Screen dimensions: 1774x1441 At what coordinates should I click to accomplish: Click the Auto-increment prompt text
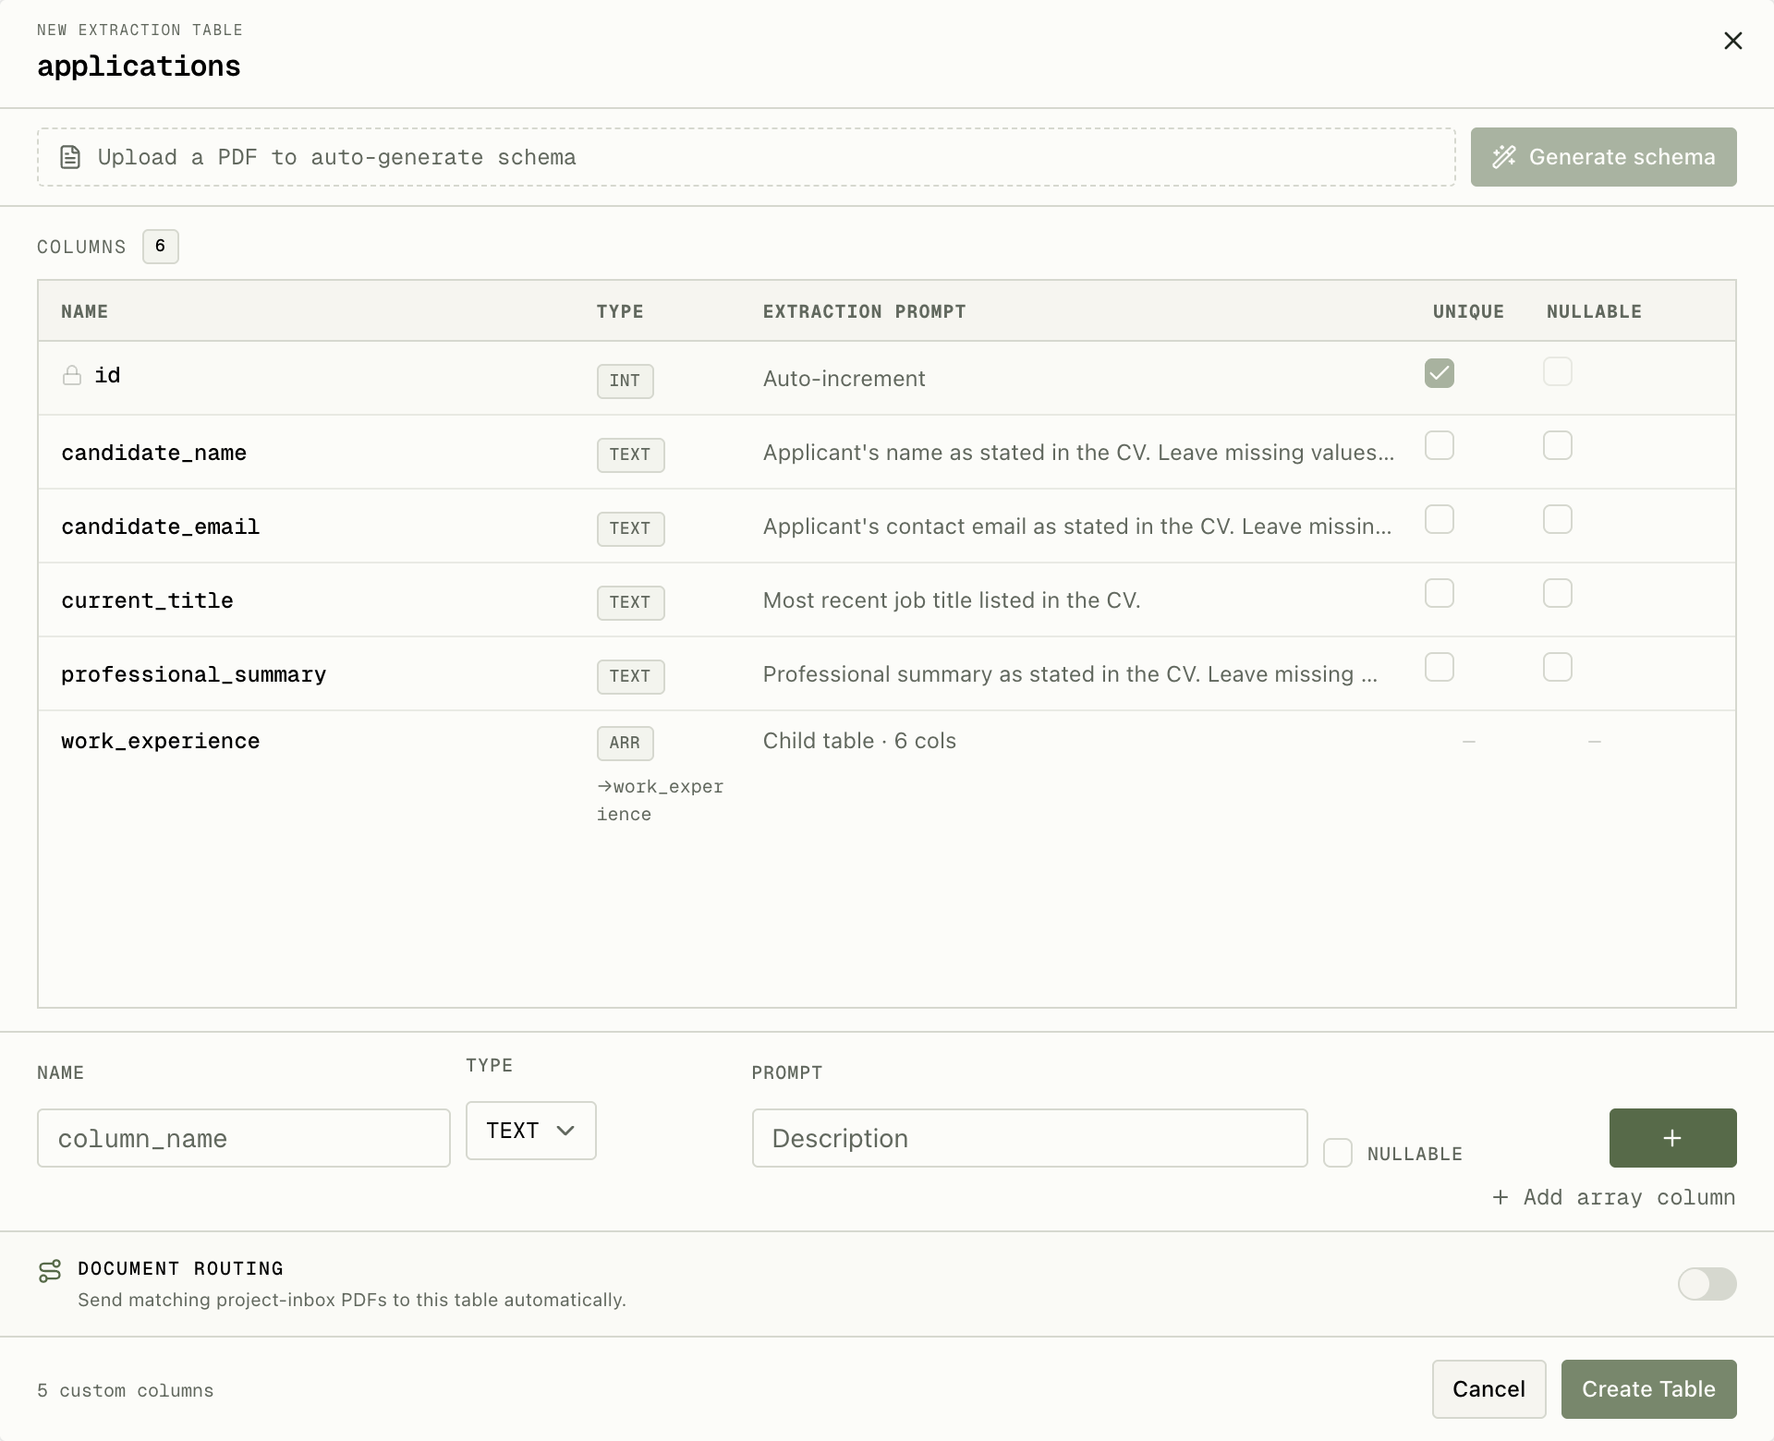[x=844, y=379]
